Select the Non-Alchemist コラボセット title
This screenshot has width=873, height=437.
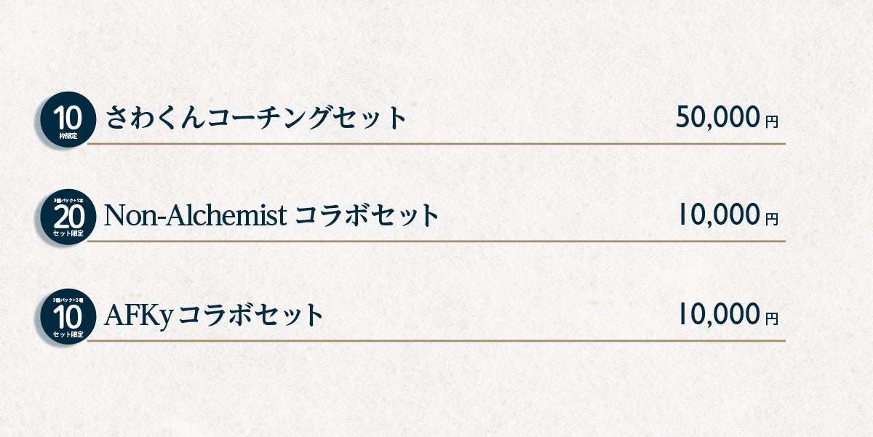(x=271, y=216)
